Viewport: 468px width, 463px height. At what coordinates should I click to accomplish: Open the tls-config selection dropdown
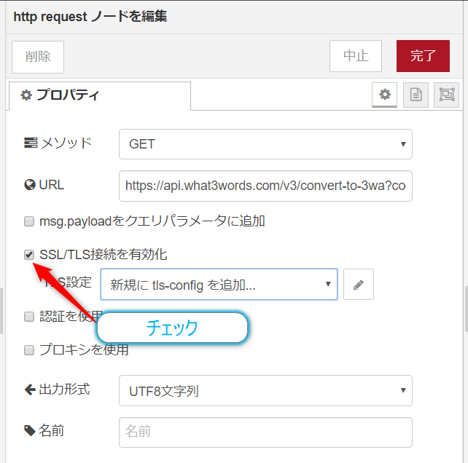(219, 285)
